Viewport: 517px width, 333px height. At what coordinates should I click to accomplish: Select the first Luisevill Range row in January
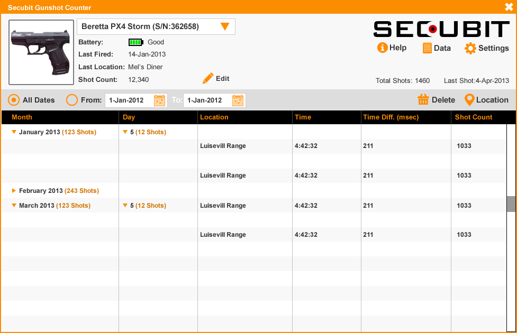pos(254,146)
